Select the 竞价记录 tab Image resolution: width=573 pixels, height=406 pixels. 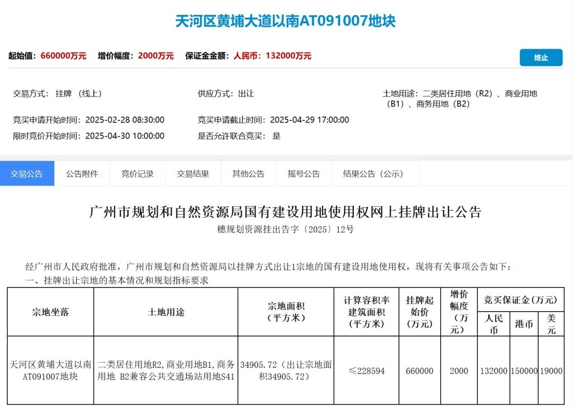tap(137, 174)
